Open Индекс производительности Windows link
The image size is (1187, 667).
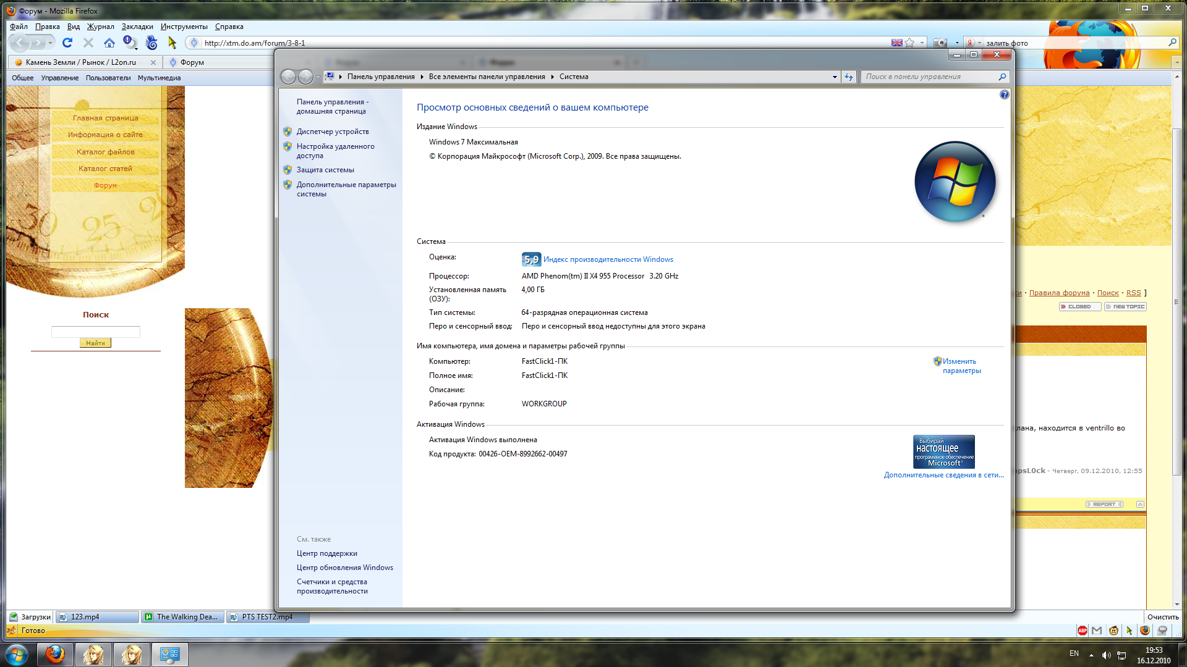tap(608, 259)
